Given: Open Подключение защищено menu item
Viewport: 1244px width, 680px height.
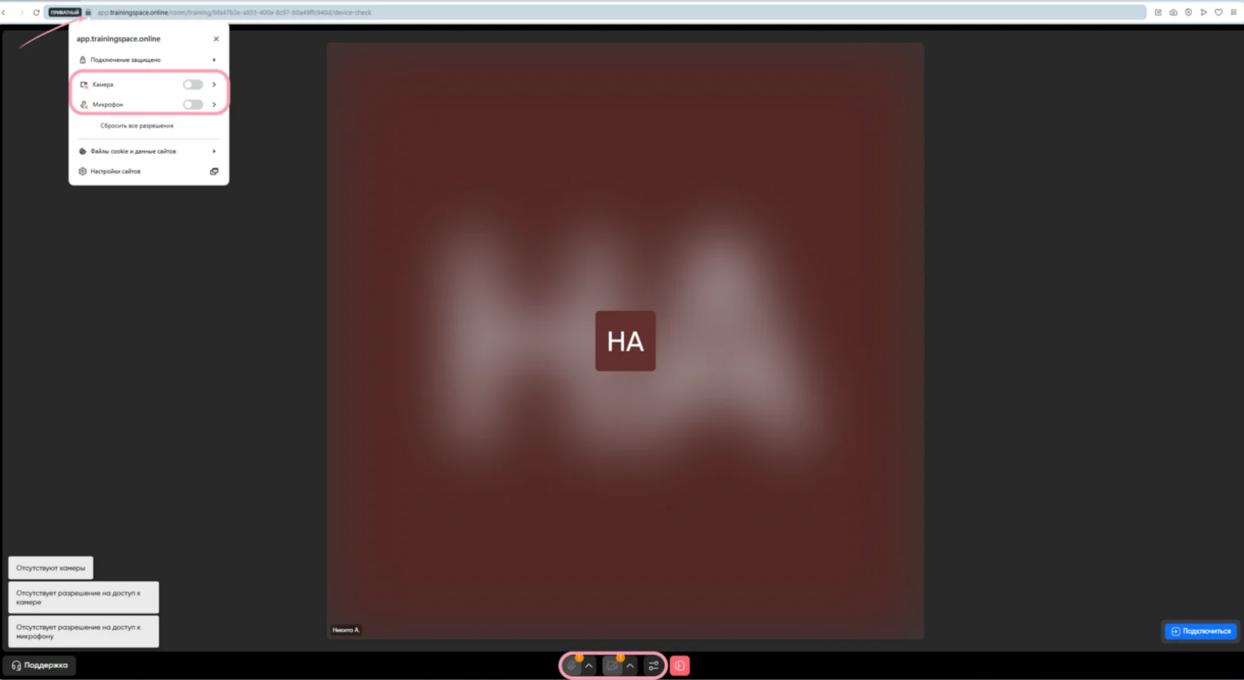Looking at the screenshot, I should (148, 60).
